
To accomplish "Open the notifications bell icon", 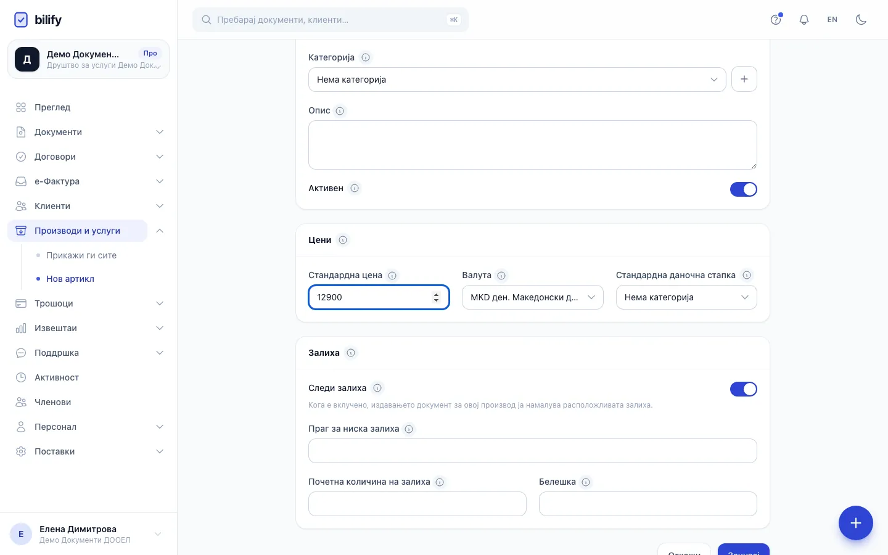I will pos(804,20).
